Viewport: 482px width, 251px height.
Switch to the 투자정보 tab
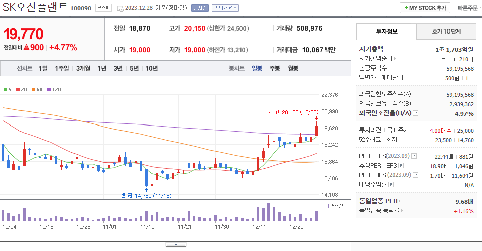(x=387, y=31)
